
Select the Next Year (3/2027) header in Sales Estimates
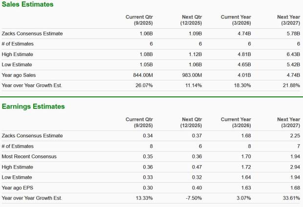coord(288,19)
